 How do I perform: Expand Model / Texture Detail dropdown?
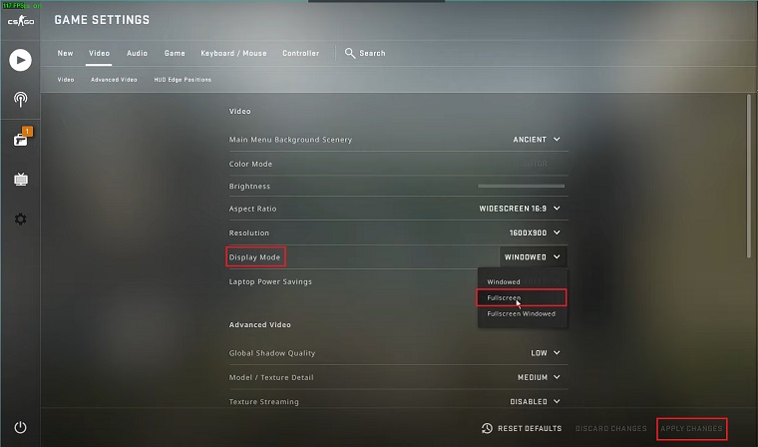click(539, 377)
